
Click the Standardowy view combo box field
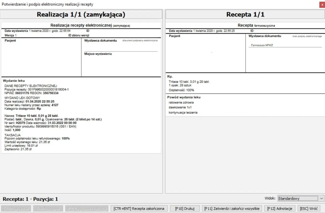pos(297,199)
